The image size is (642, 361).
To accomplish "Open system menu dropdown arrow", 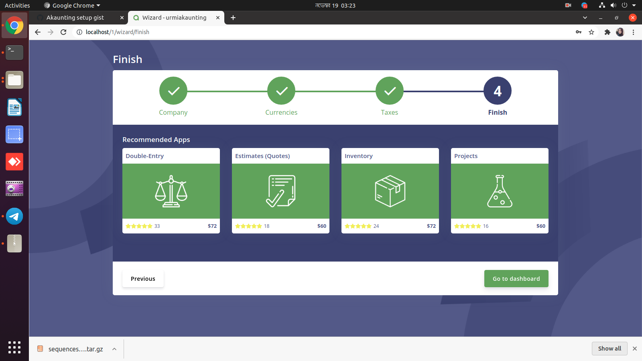I will click(x=634, y=5).
